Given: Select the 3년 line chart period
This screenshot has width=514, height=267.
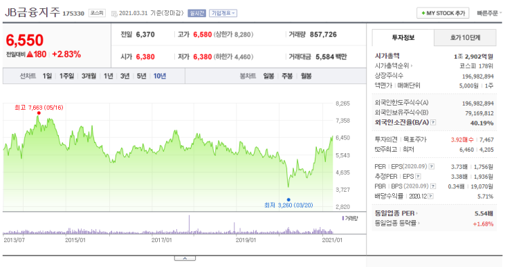Looking at the screenshot, I should click(x=125, y=76).
